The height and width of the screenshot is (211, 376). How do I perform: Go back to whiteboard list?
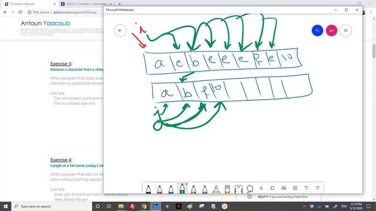pyautogui.click(x=120, y=30)
